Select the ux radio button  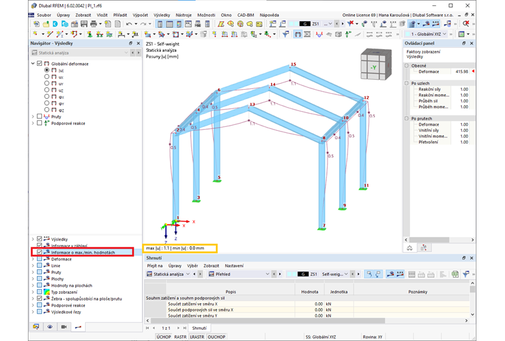(47, 76)
